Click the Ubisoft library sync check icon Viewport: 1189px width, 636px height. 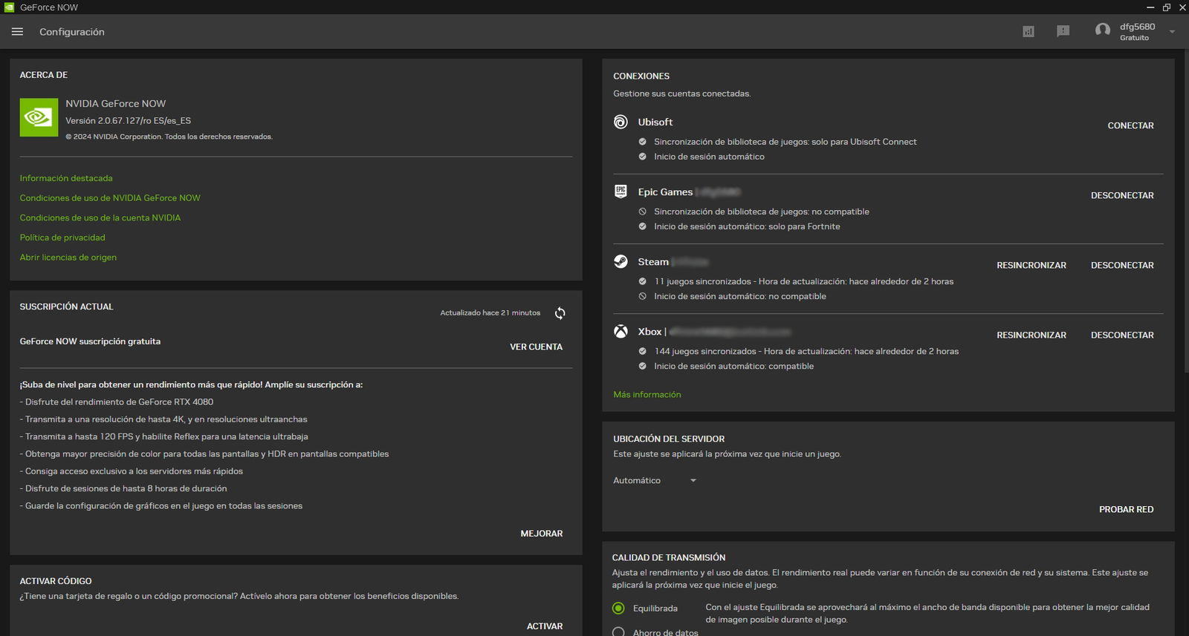click(643, 142)
